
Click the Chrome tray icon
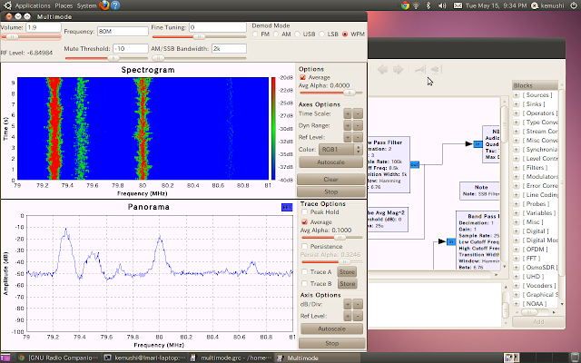pos(405,5)
